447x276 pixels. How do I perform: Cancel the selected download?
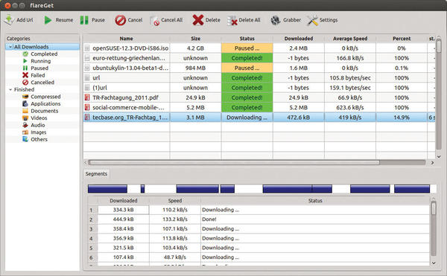coord(120,20)
